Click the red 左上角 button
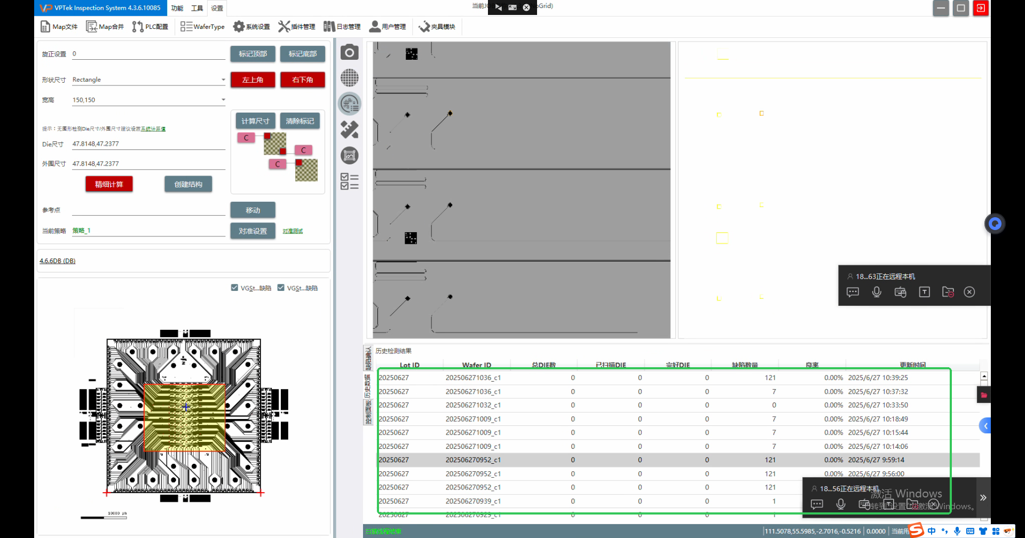Viewport: 1025px width, 538px height. (253, 80)
